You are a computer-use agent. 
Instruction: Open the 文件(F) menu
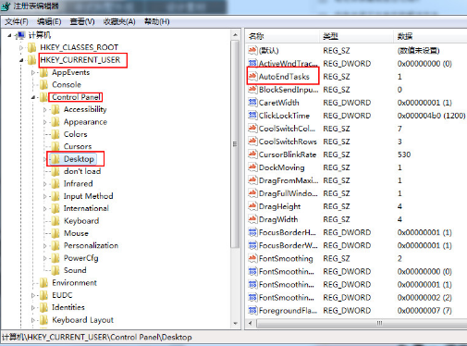(17, 21)
